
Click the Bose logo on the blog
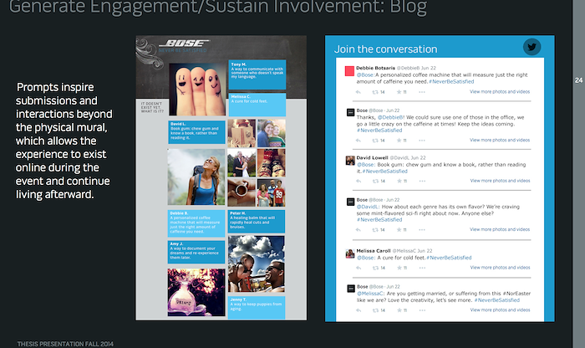coord(184,43)
